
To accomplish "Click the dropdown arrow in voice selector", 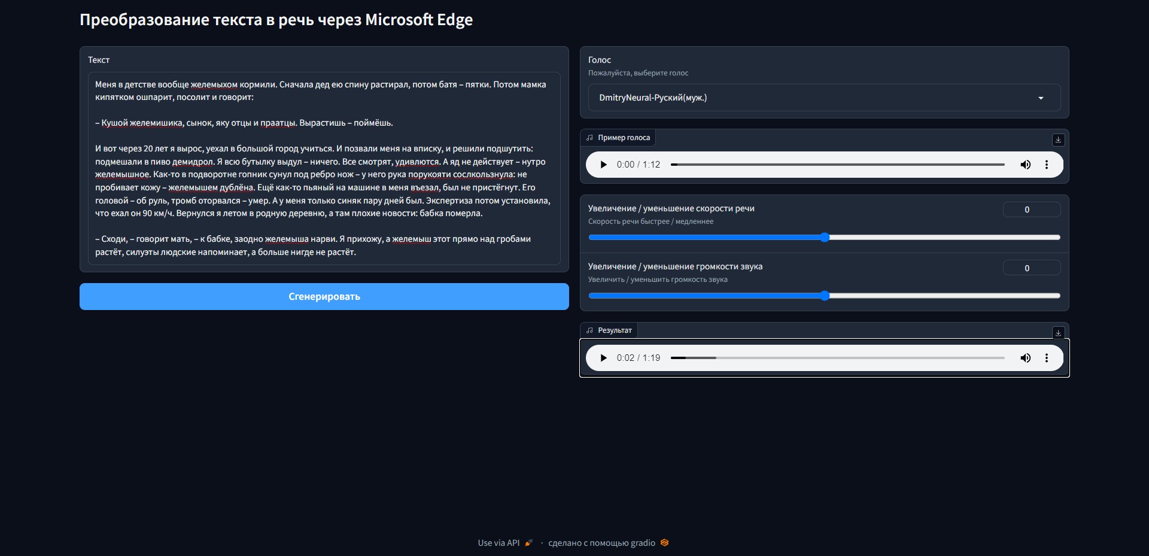I will click(x=1041, y=98).
